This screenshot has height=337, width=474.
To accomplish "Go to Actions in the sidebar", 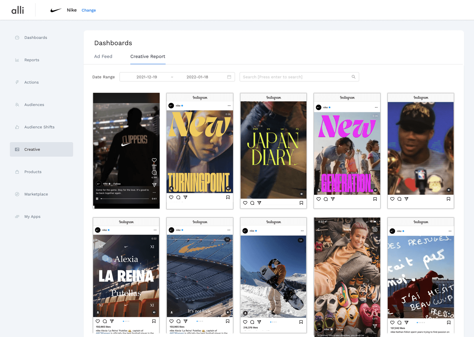I will click(x=31, y=82).
